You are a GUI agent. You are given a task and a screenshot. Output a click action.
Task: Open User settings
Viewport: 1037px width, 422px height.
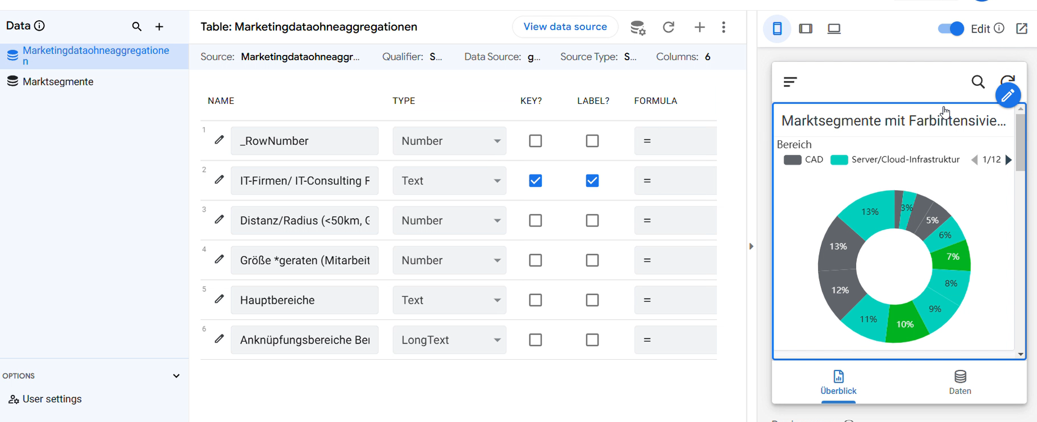pyautogui.click(x=52, y=399)
